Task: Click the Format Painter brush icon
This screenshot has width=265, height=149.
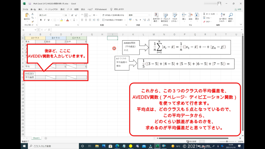Action: click(x=33, y=21)
